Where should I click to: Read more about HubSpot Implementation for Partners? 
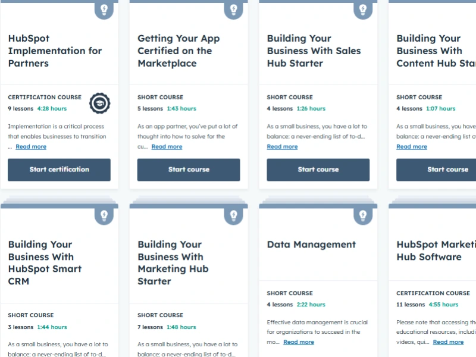pyautogui.click(x=31, y=146)
